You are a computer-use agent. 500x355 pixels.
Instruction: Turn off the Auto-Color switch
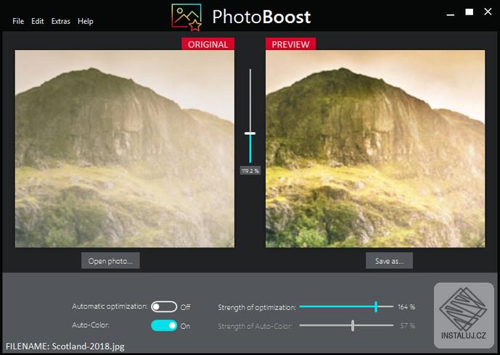(164, 326)
